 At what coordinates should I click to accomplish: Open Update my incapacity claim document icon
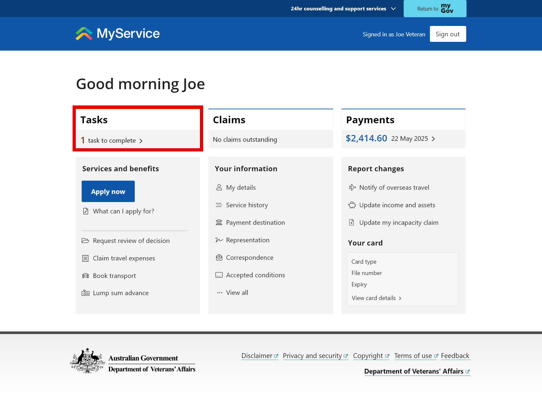pyautogui.click(x=352, y=222)
